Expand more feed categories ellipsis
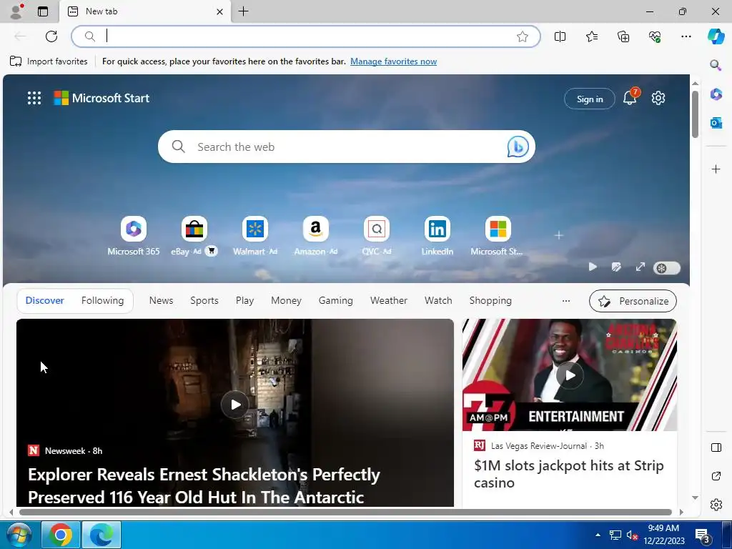Viewport: 732px width, 549px height. [566, 301]
